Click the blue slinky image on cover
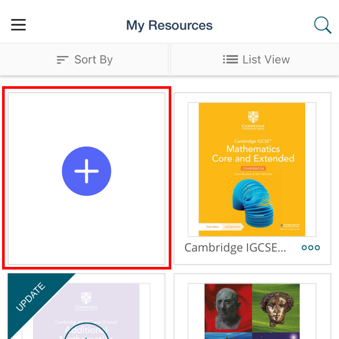This screenshot has width=339, height=339. tap(254, 201)
